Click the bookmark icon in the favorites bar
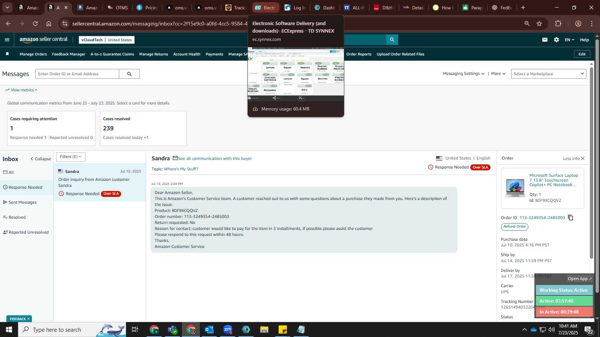Image resolution: width=600 pixels, height=337 pixels. 7,54
